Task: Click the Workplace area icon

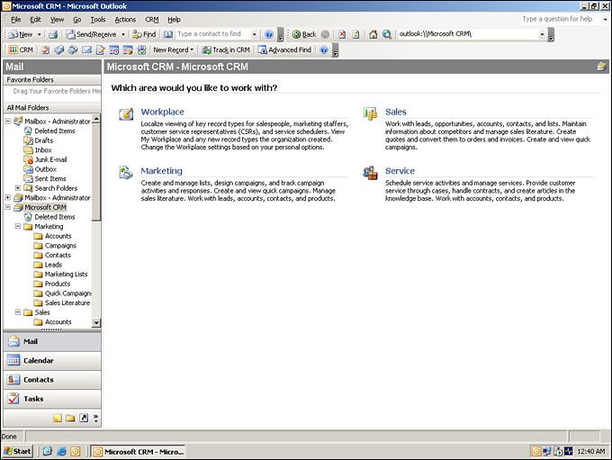Action: point(126,113)
